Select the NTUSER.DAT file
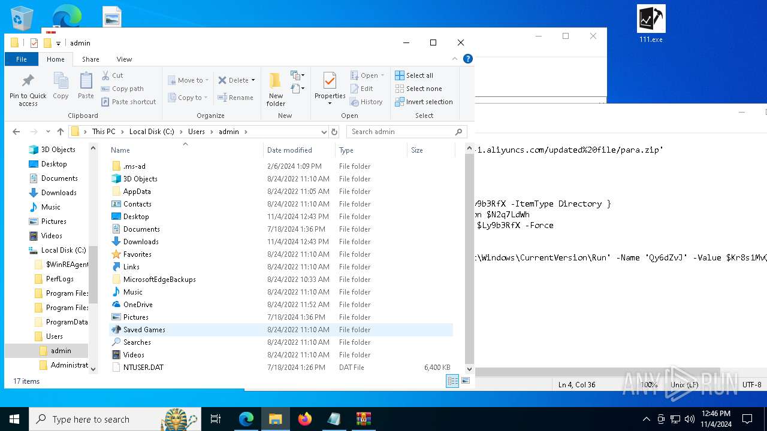The width and height of the screenshot is (767, 431). (280, 368)
